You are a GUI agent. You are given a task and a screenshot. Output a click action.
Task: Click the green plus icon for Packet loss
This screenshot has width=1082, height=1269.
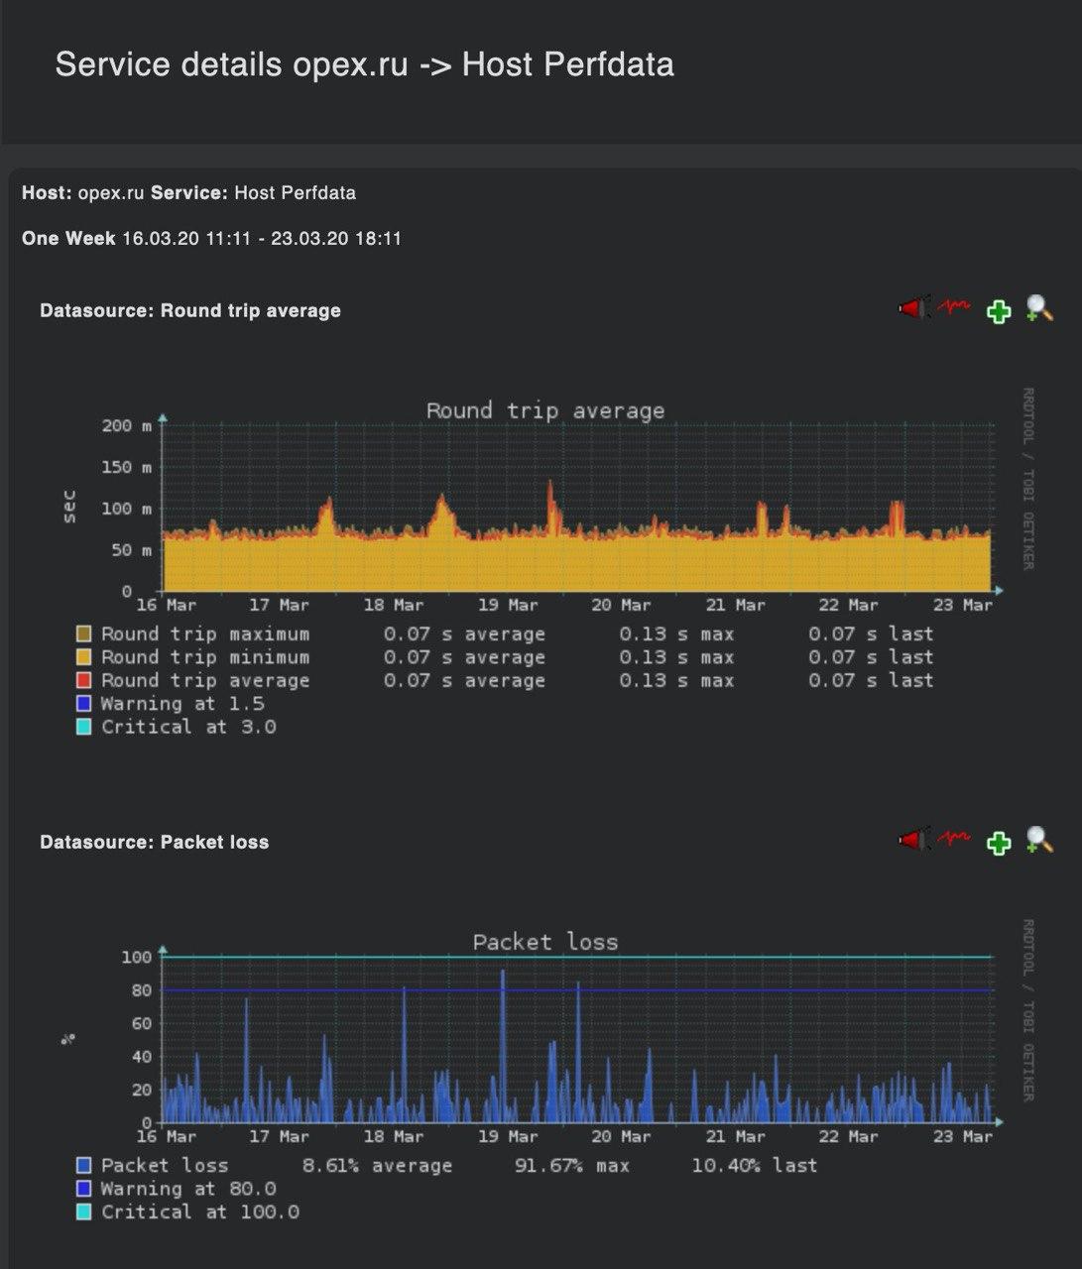(998, 843)
